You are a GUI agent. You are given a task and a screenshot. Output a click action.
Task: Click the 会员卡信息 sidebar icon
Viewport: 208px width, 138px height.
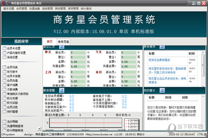(x=5, y=76)
